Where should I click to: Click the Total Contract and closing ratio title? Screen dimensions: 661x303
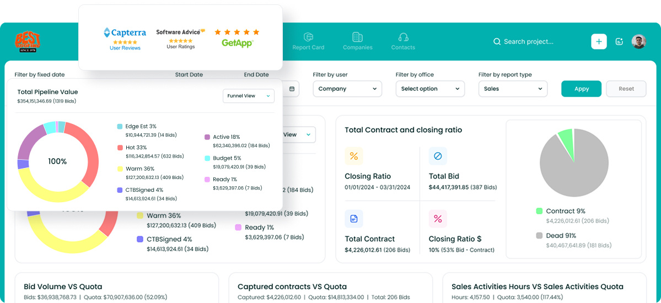coord(404,130)
